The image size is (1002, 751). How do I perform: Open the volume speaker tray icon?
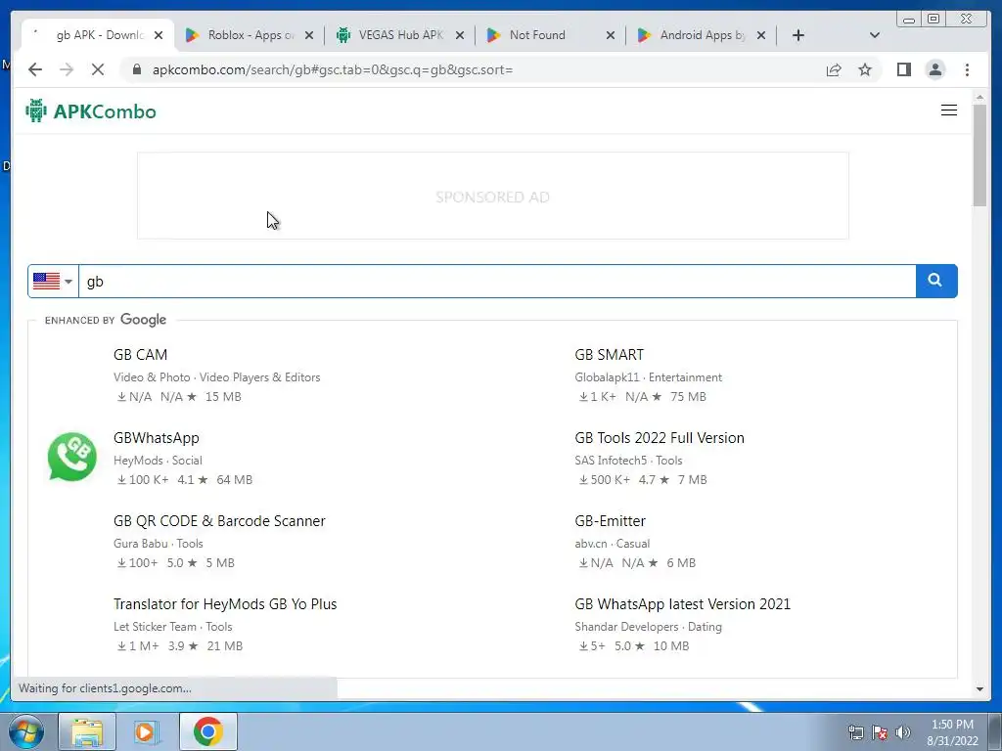tap(903, 732)
